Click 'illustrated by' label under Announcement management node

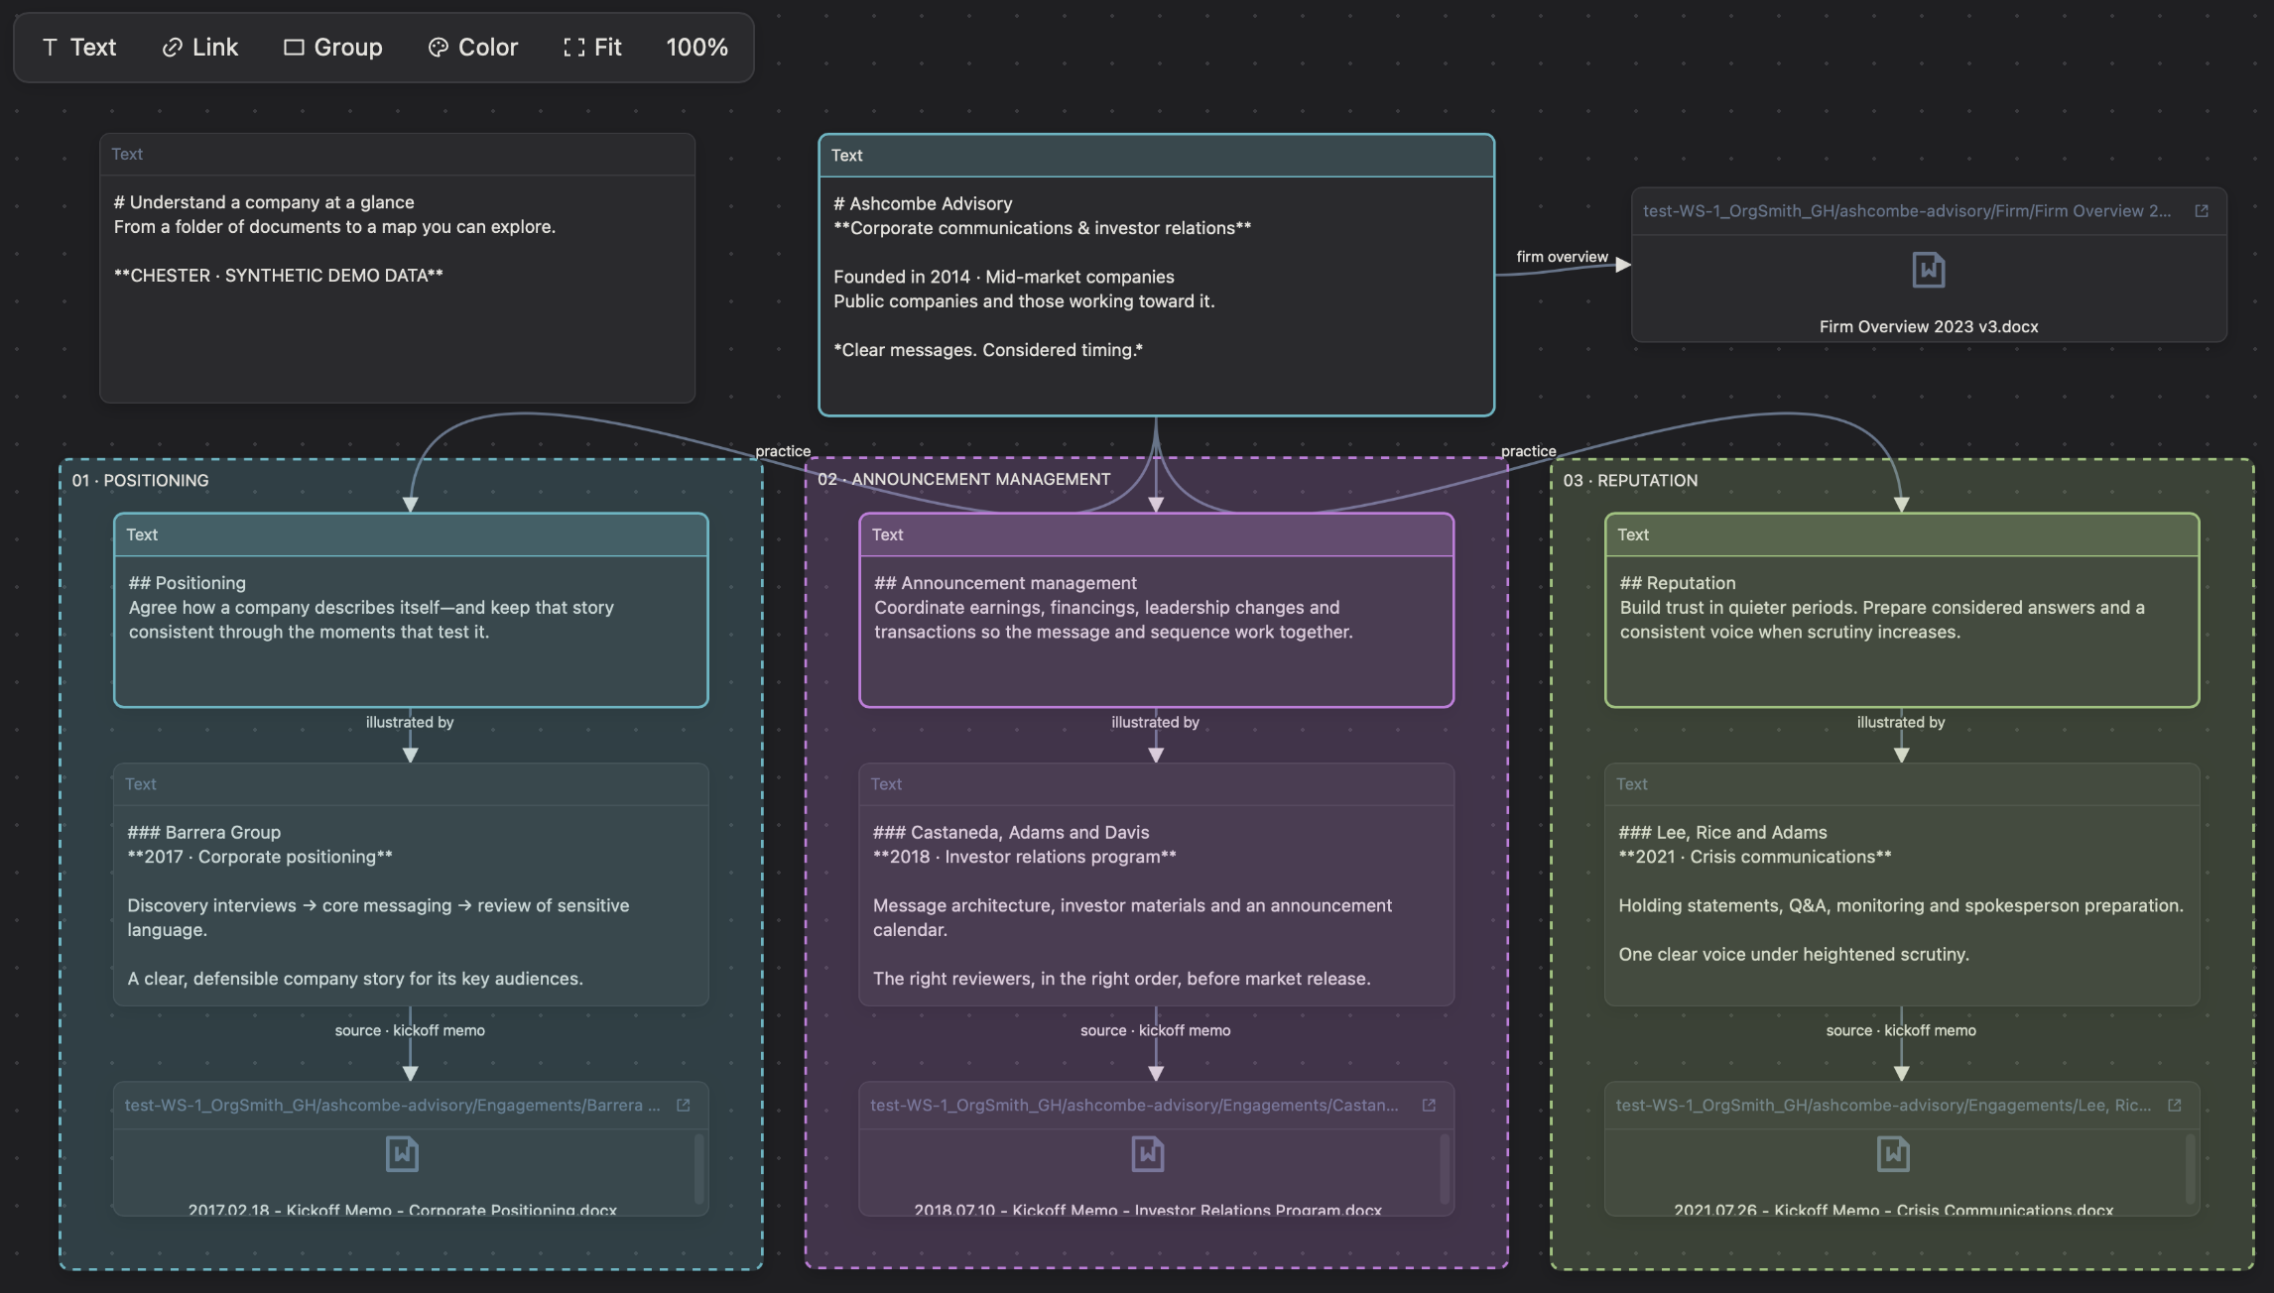(1155, 723)
